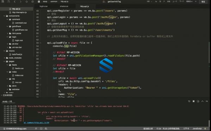This screenshot has width=211, height=131.
Task: Toggle whole-word match search option
Action: [x=160, y=1]
